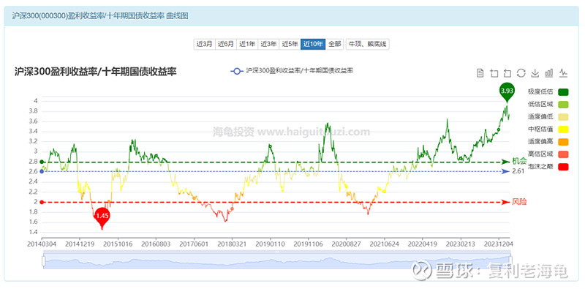Toggle the 中枢估值 yellow legend swatch

[563, 130]
